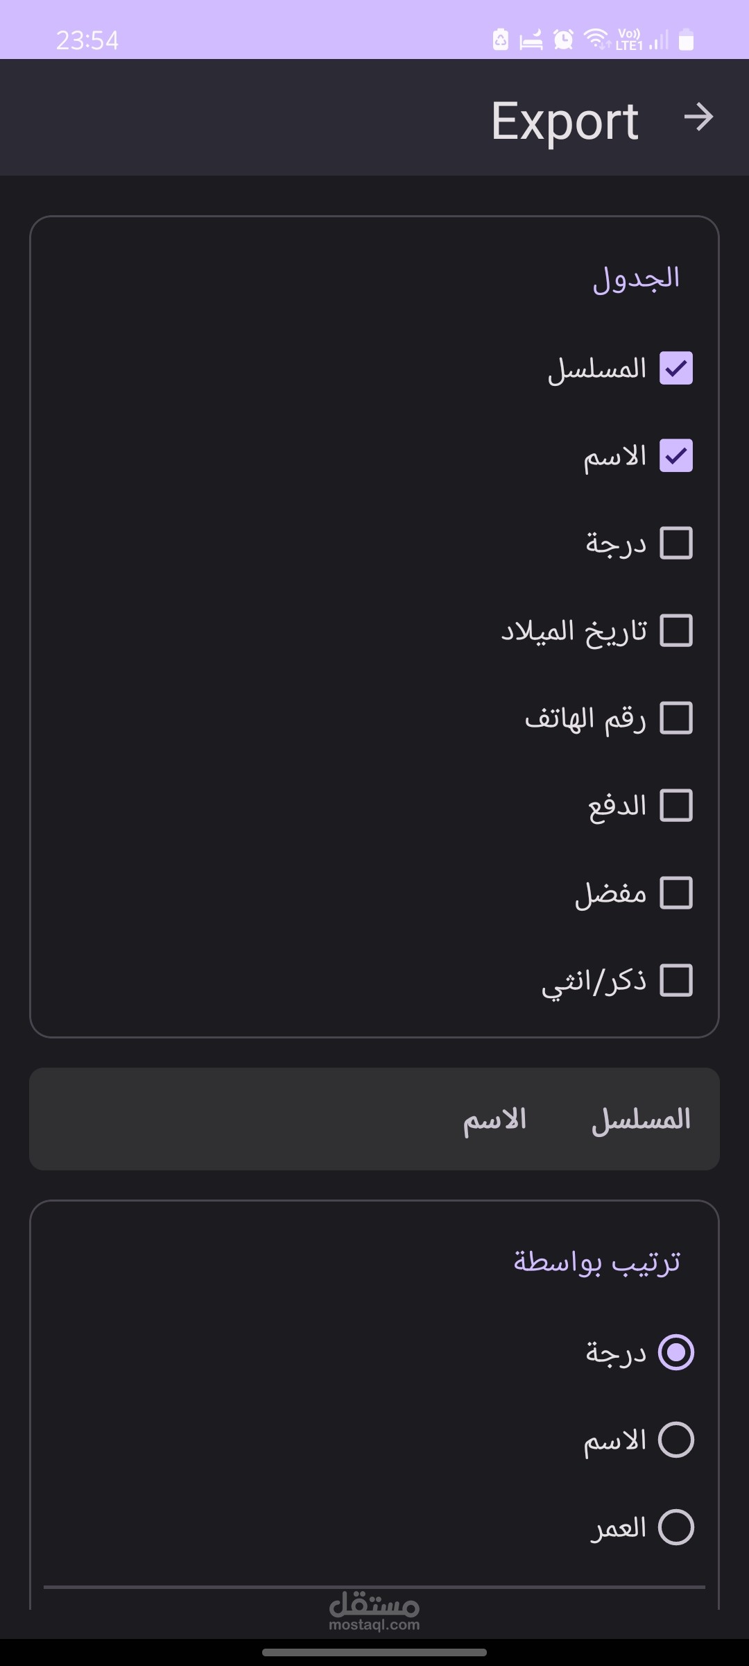Enable the درجة column checkbox
The image size is (749, 1666).
[x=676, y=543]
